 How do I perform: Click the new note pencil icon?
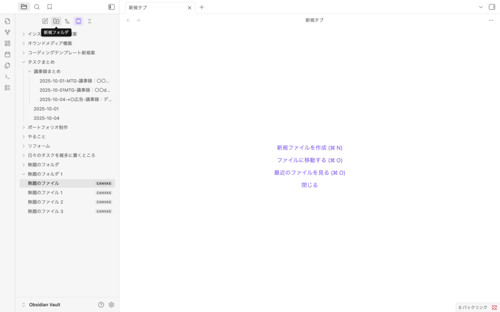[45, 21]
